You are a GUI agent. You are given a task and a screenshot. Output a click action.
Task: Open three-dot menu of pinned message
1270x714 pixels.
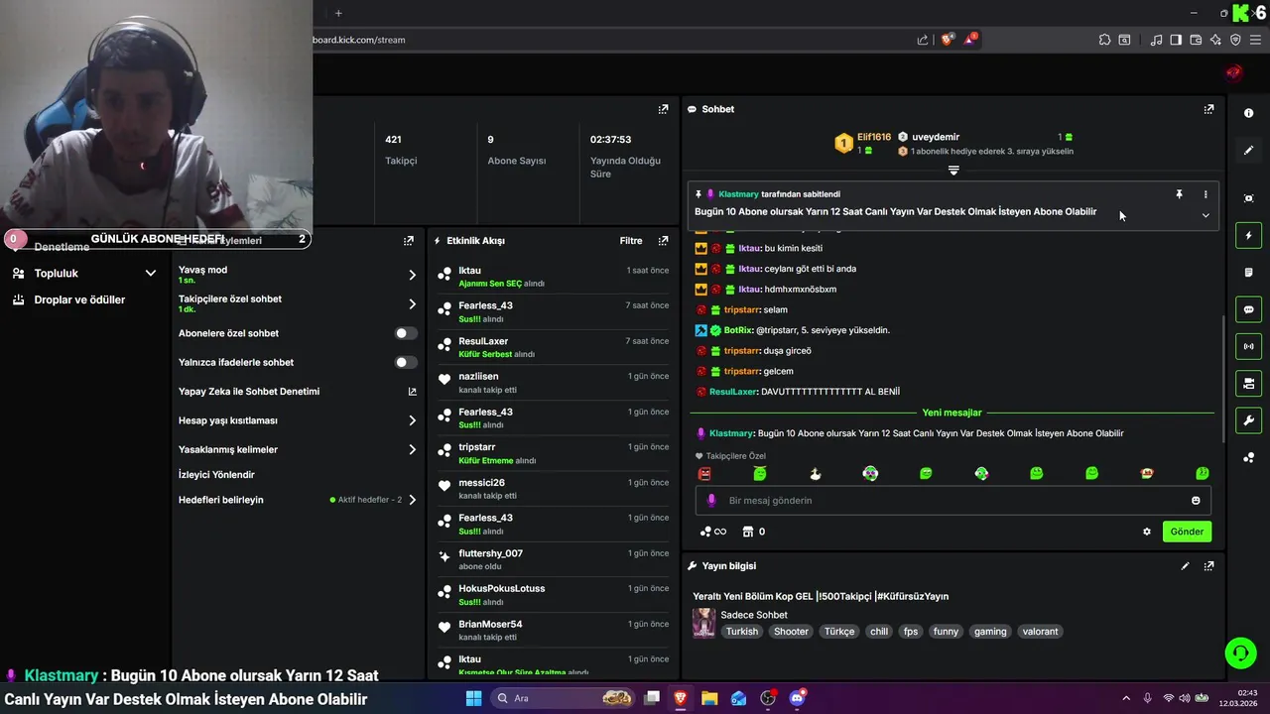1206,194
